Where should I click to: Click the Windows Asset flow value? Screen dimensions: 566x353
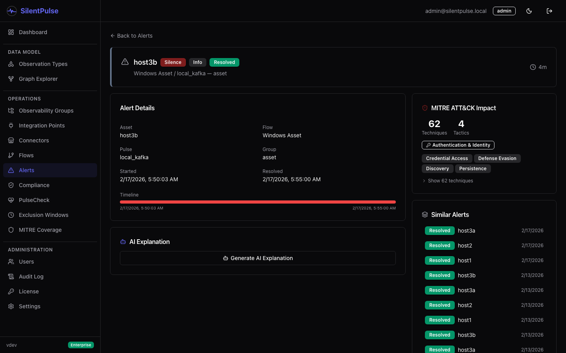282,135
